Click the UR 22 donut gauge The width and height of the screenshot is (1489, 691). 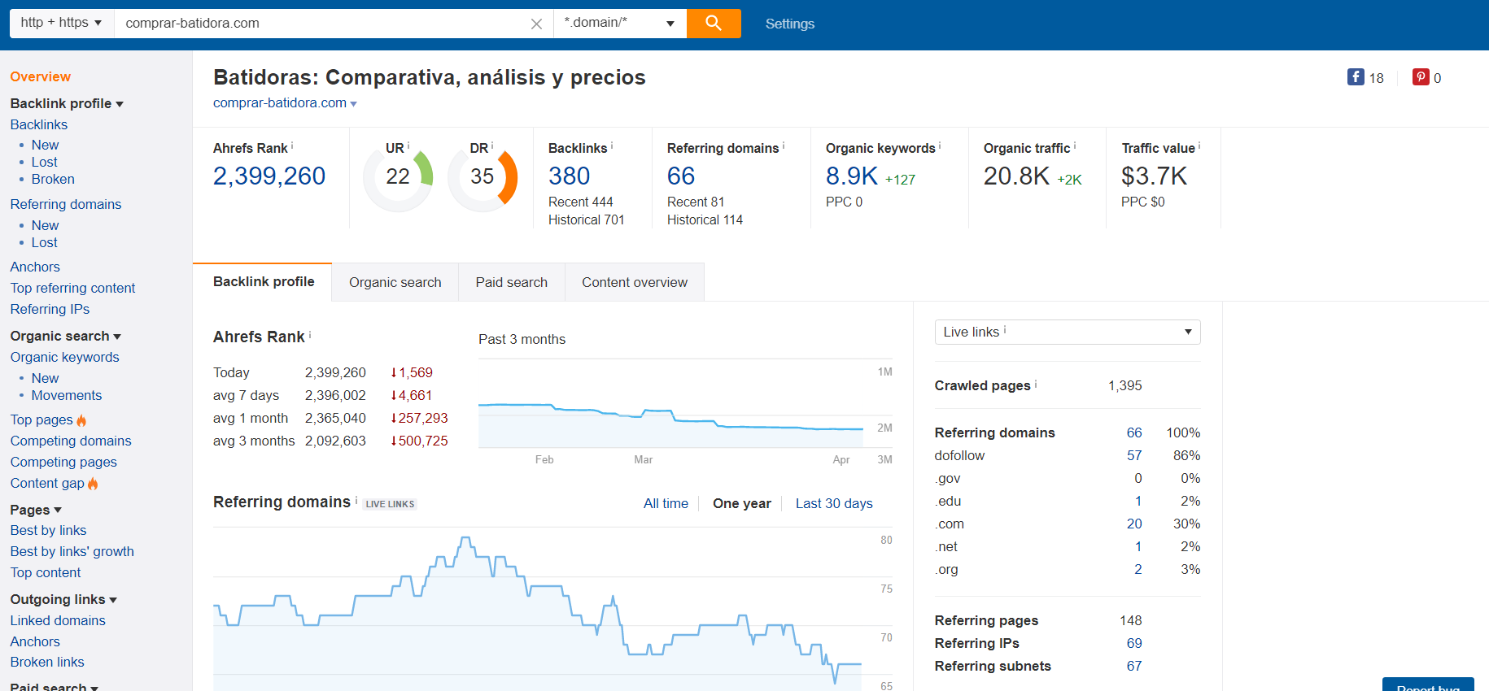(398, 176)
